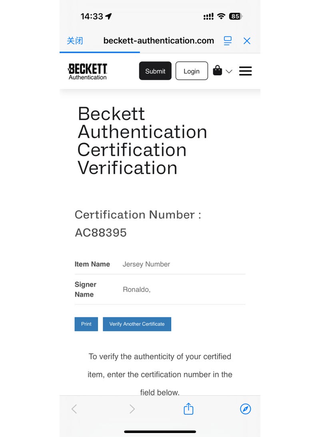320x437 pixels.
Task: Tap the battery indicator showing 85
Action: pos(235,16)
